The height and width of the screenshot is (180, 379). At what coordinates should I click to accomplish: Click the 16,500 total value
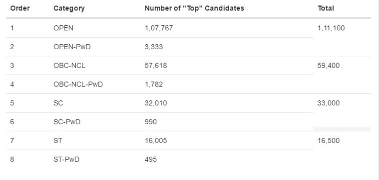[329, 141]
